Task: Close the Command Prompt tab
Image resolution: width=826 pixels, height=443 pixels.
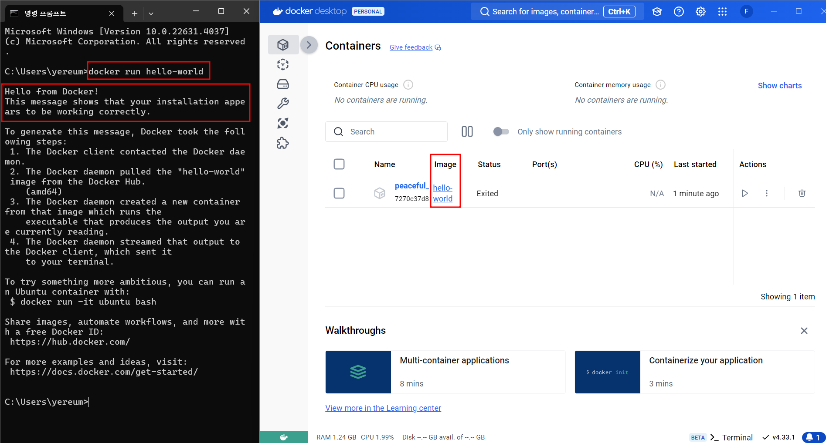Action: click(x=112, y=13)
